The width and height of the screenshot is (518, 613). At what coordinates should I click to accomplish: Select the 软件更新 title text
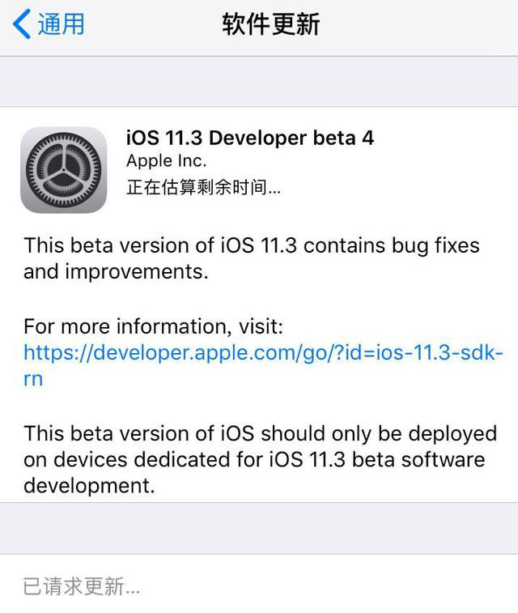[271, 24]
